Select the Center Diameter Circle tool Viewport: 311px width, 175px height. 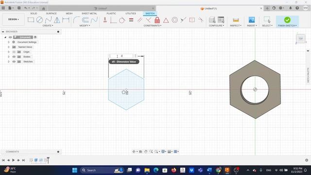(x=39, y=20)
